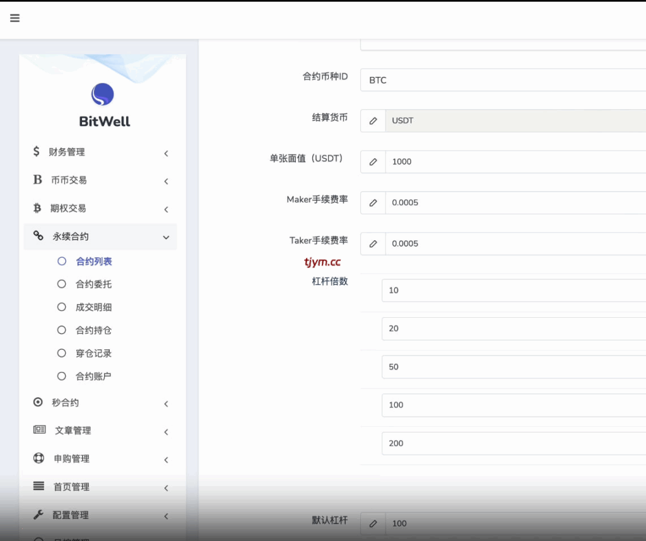Click the leverage field showing 50
This screenshot has height=541, width=646.
point(512,366)
